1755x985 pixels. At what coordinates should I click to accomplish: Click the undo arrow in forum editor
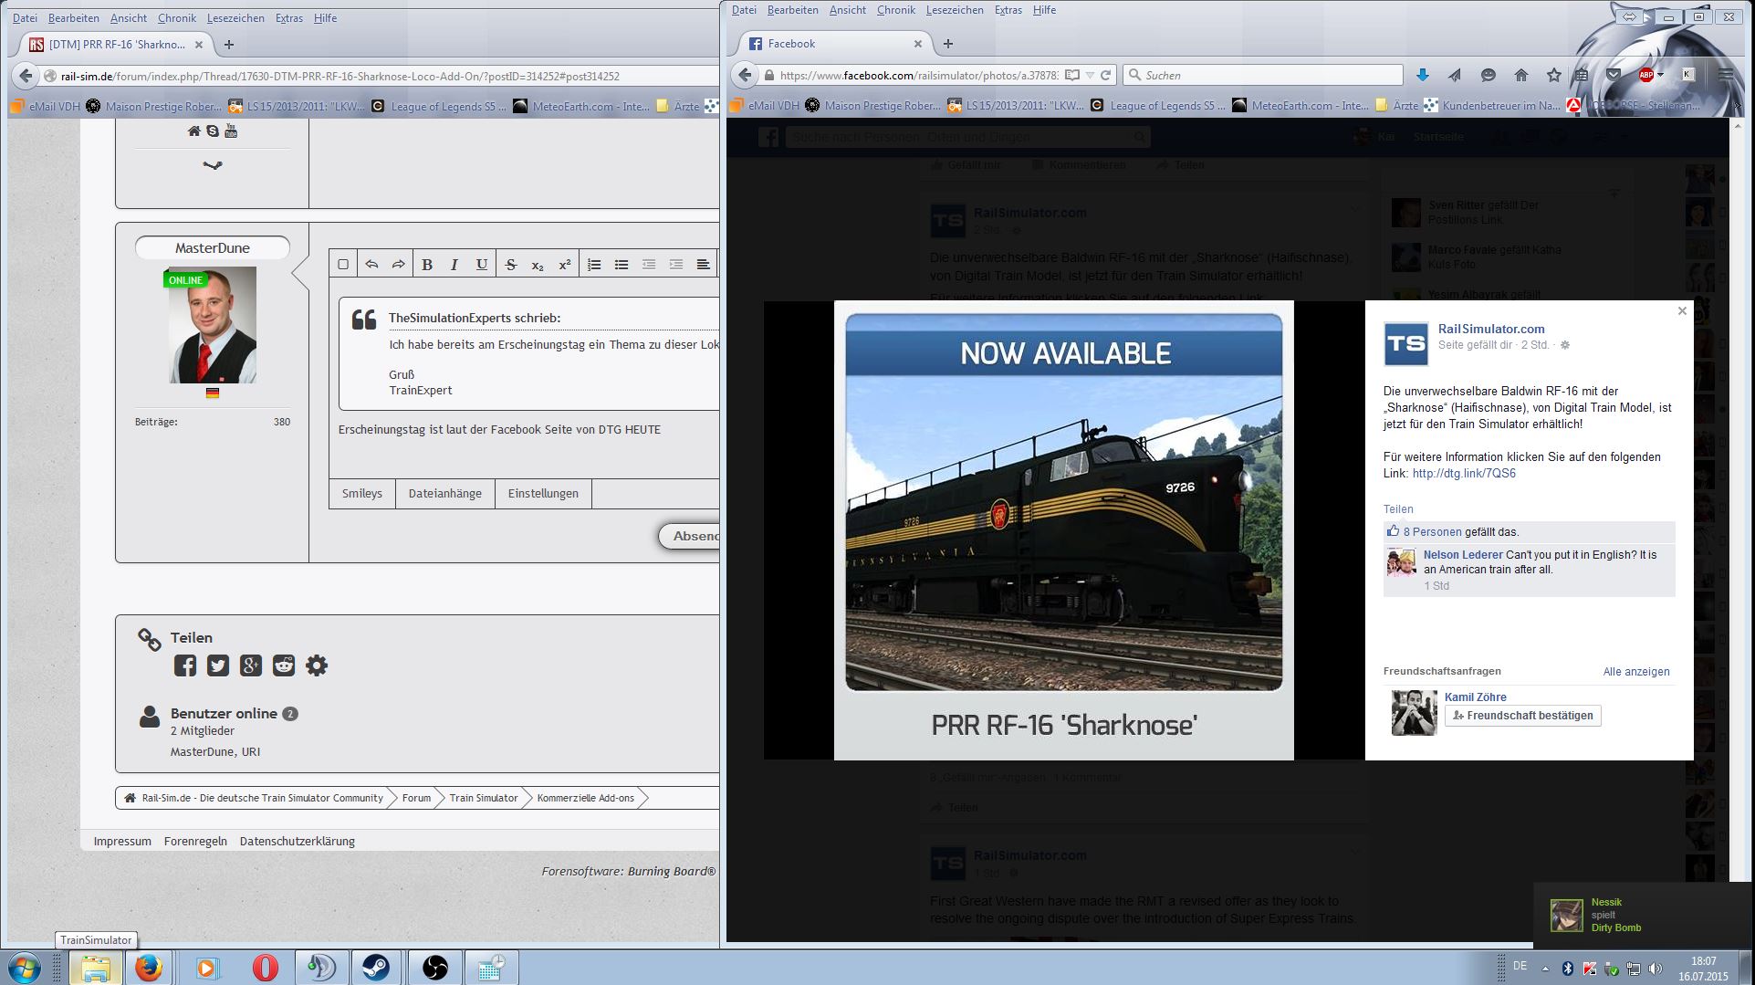tap(371, 265)
